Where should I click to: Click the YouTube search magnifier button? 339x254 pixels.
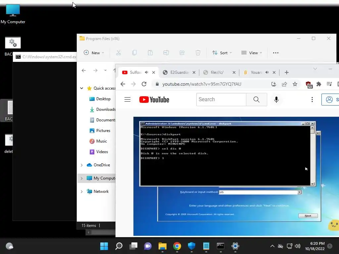[257, 99]
